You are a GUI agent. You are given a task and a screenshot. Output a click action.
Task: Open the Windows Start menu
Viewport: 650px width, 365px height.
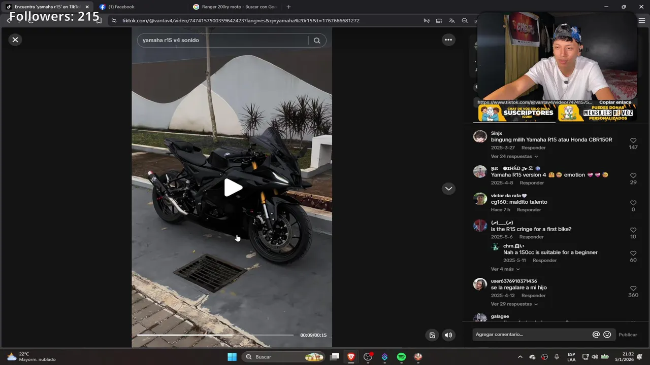[x=232, y=357]
